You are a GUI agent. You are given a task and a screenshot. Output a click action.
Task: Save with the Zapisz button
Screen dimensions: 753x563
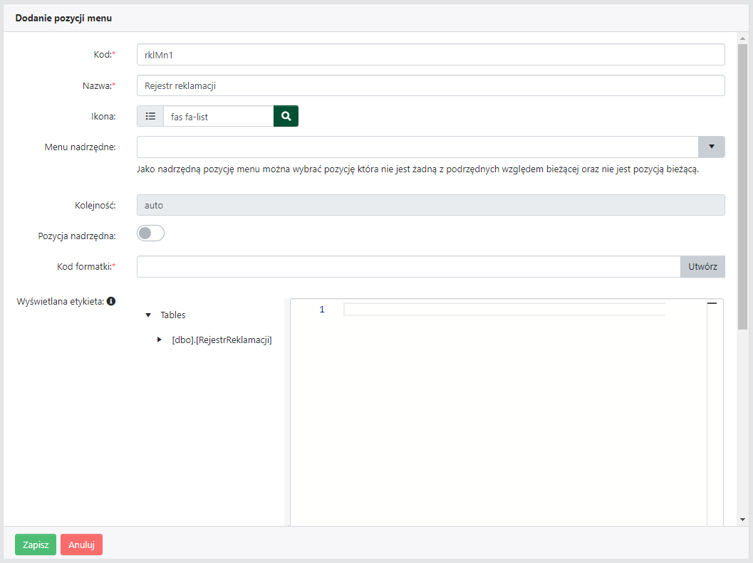click(36, 544)
